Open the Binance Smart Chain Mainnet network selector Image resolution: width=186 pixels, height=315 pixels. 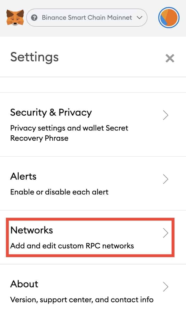pos(87,18)
